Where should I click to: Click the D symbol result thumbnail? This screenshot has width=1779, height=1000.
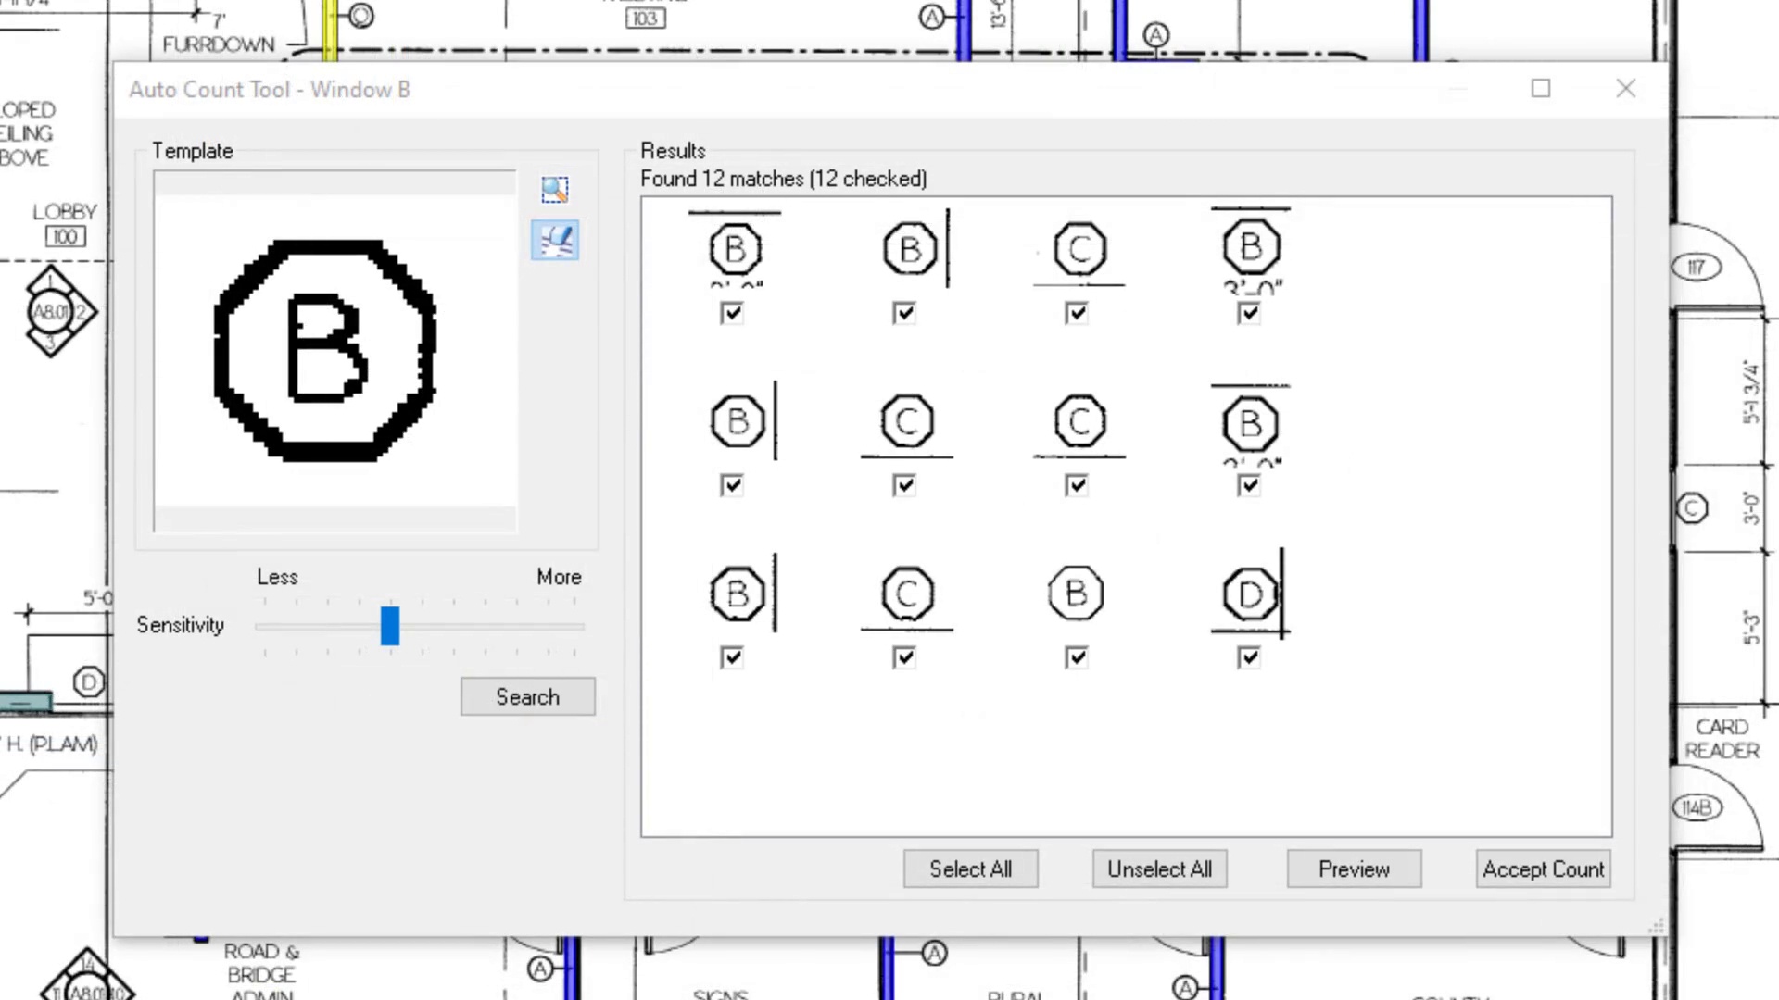pyautogui.click(x=1249, y=594)
